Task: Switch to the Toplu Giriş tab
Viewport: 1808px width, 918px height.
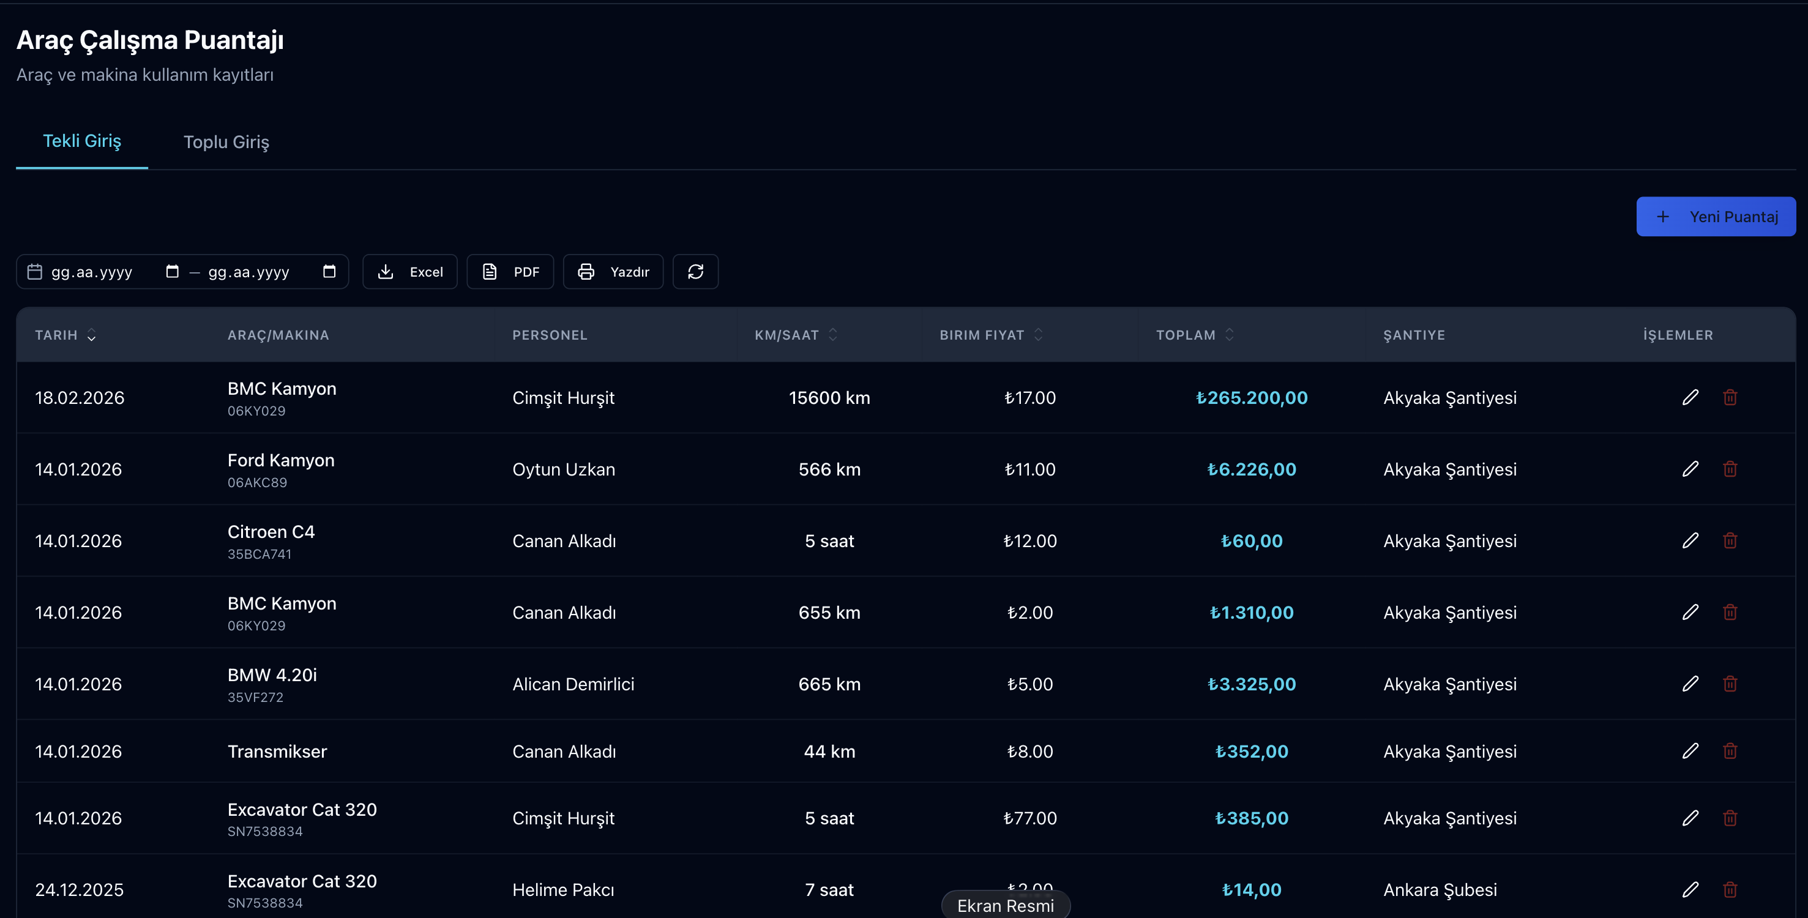Action: pyautogui.click(x=226, y=142)
